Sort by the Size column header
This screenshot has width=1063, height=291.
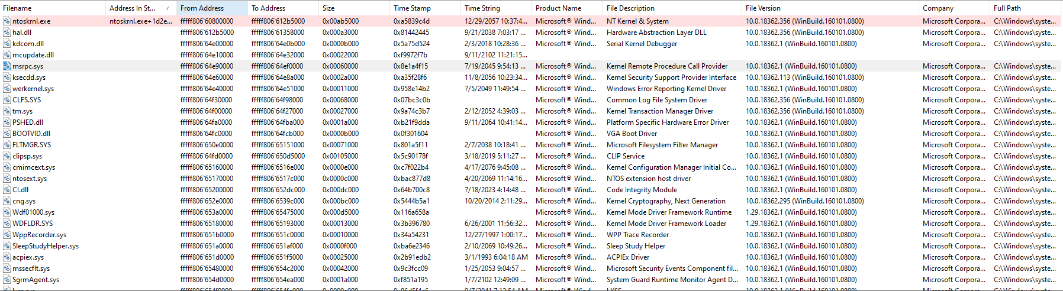coord(355,8)
